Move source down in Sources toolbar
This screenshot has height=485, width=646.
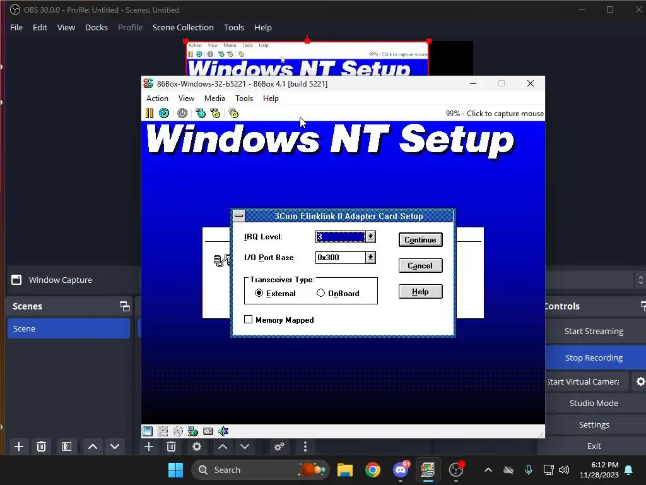coord(245,446)
